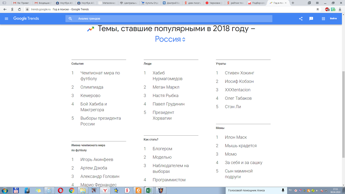Open the 'Блогером' how-to topic
Viewport: 345px width, 194px height.
(x=162, y=149)
